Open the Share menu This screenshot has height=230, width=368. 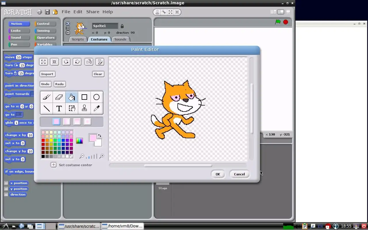point(93,12)
